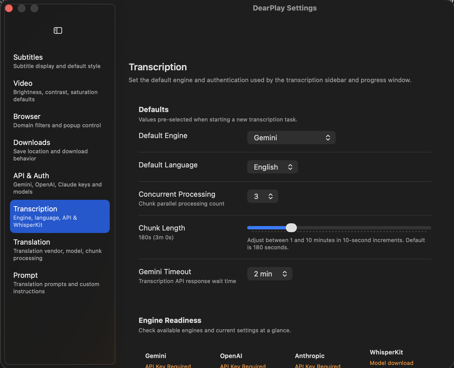Open Concurrent Processing count dropdown

coord(262,196)
